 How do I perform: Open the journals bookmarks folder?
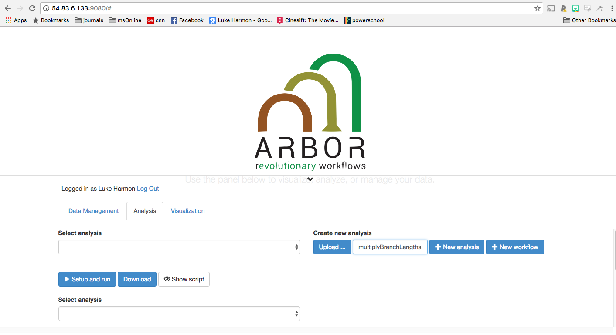tap(89, 20)
